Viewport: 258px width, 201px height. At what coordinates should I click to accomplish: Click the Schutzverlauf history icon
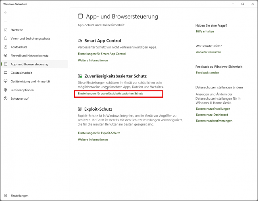pos(6,98)
